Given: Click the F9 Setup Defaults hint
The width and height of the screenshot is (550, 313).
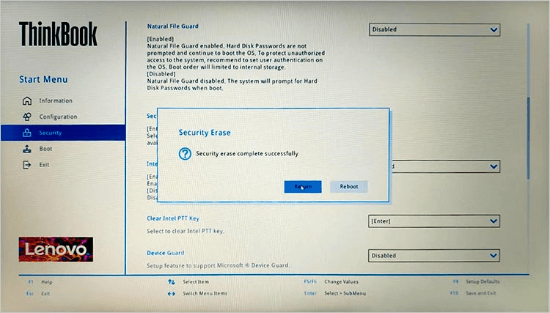Looking at the screenshot, I should point(476,281).
